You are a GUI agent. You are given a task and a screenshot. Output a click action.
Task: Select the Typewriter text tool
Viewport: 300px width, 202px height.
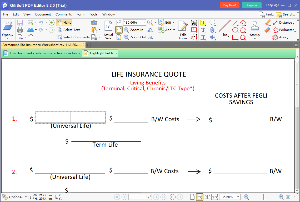(x=194, y=23)
